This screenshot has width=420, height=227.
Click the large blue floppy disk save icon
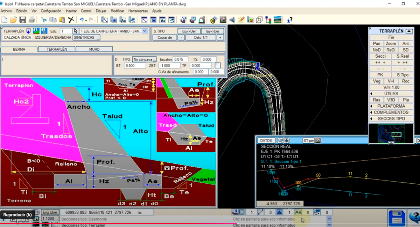(x=397, y=218)
